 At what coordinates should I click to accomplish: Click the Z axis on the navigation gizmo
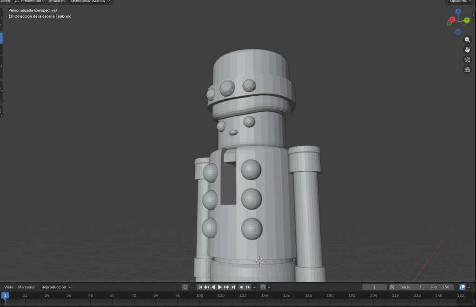tap(458, 11)
